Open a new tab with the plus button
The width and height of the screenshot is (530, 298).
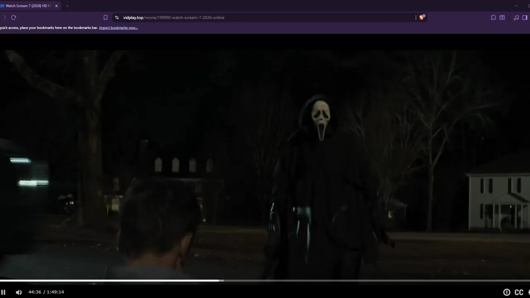coord(67,6)
